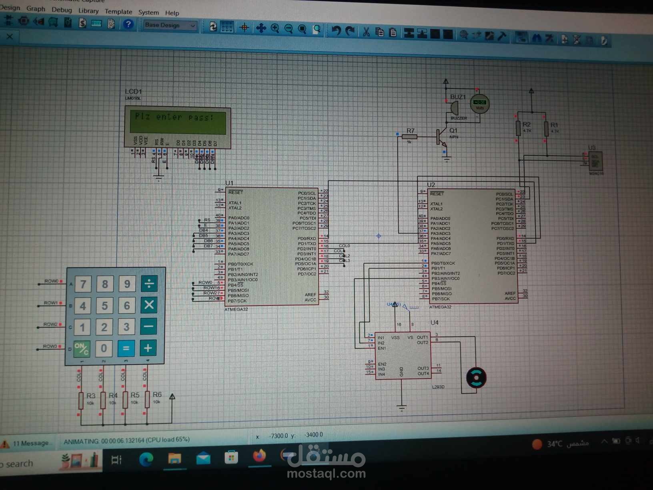Open the Mail app from the taskbar

(x=203, y=458)
